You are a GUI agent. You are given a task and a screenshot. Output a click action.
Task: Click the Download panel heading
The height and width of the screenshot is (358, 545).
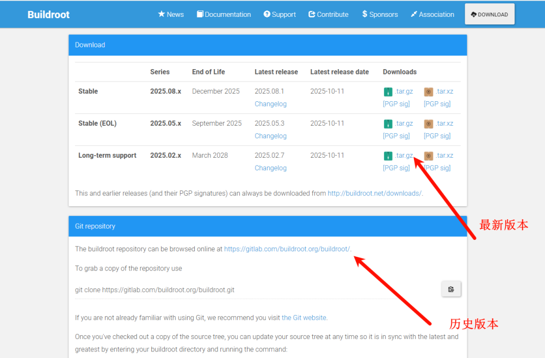pos(90,45)
